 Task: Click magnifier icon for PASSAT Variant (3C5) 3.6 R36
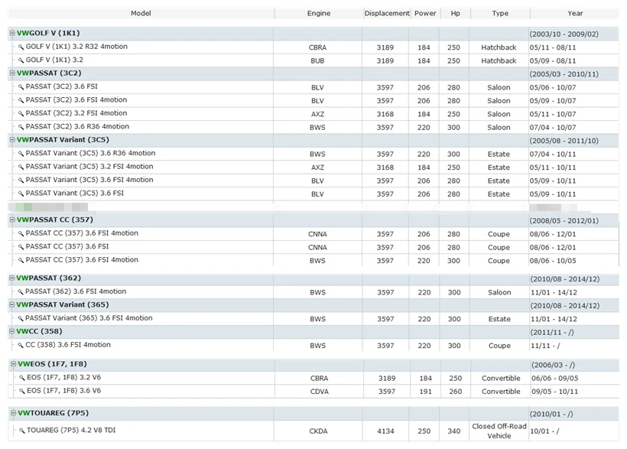click(x=21, y=154)
